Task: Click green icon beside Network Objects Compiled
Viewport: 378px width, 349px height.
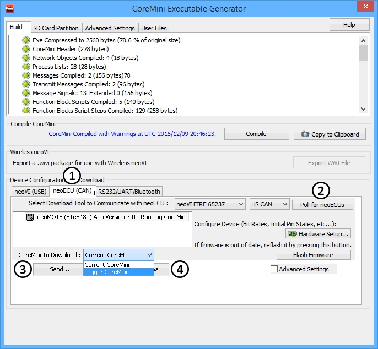Action: 26,58
